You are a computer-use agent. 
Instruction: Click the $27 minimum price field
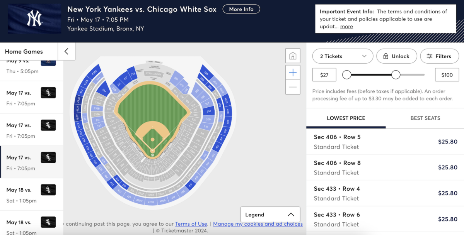tap(324, 74)
